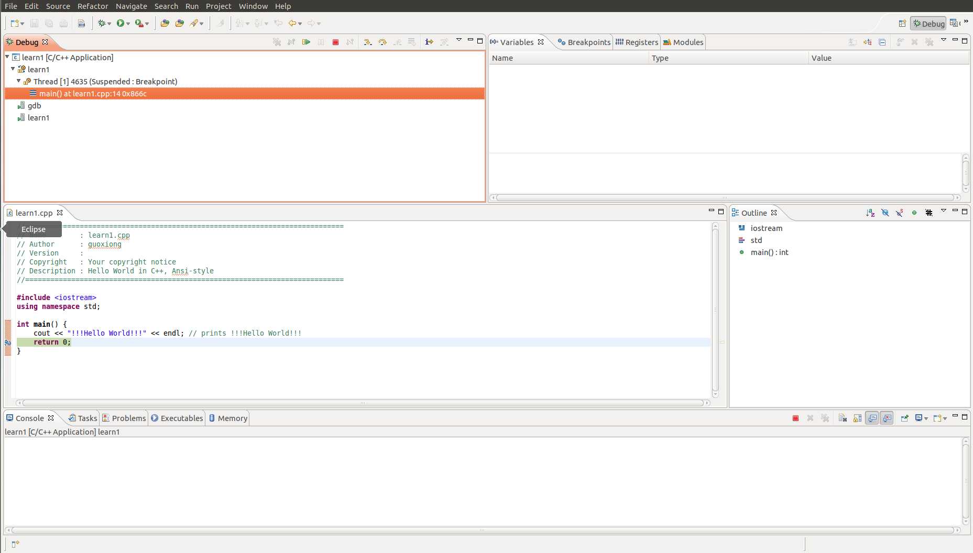The width and height of the screenshot is (973, 553).
Task: Toggle alphabetical Sort in Outline view
Action: [870, 213]
